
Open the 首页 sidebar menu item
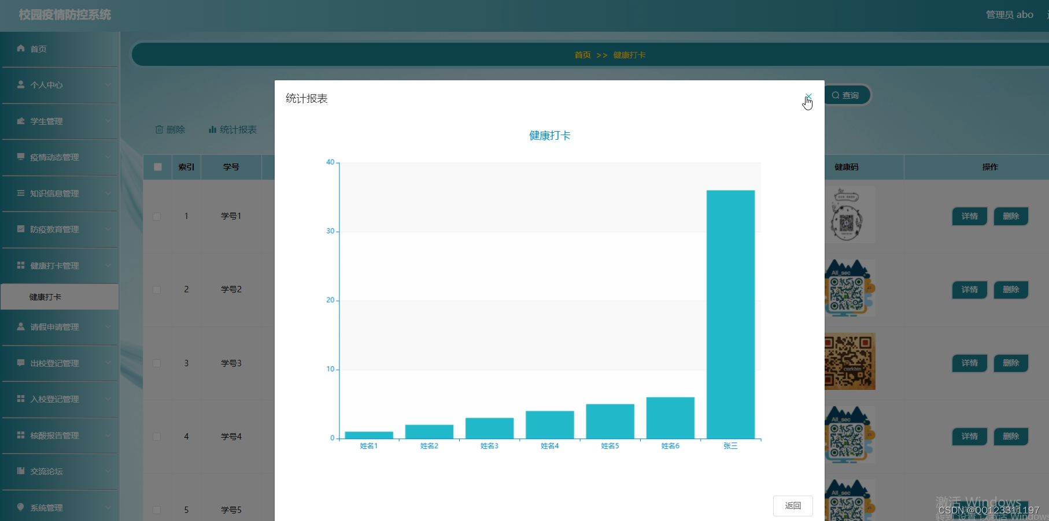[60, 49]
